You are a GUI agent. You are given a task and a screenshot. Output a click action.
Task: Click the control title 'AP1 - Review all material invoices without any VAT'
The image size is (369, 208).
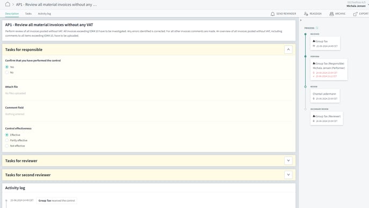pos(49,25)
